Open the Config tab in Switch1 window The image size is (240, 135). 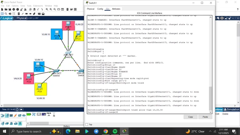coord(100,9)
